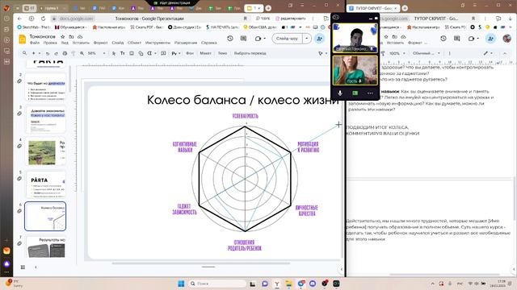Click camera record icon in Slides header
Viewport: 517px width, 290px height.
click(x=258, y=39)
